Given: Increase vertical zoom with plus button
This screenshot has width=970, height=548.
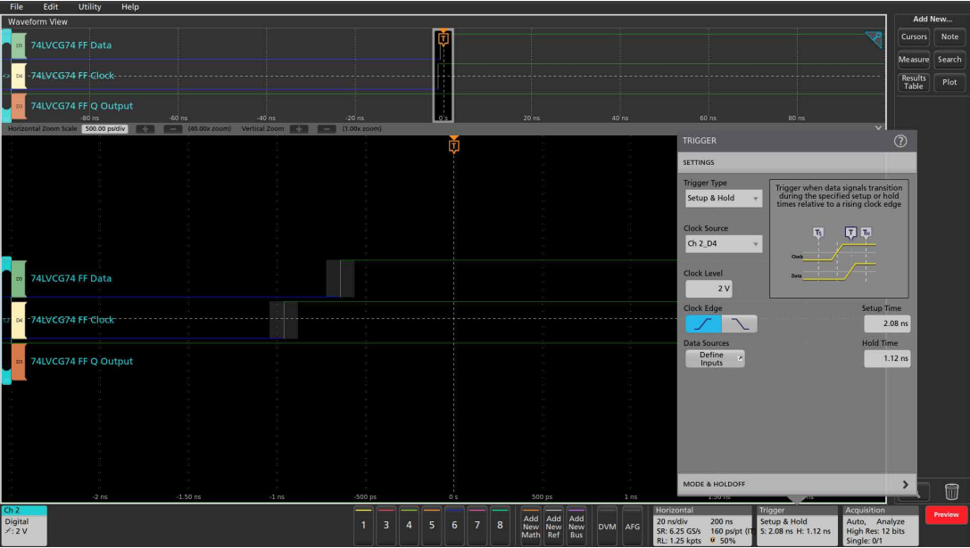Looking at the screenshot, I should 299,128.
